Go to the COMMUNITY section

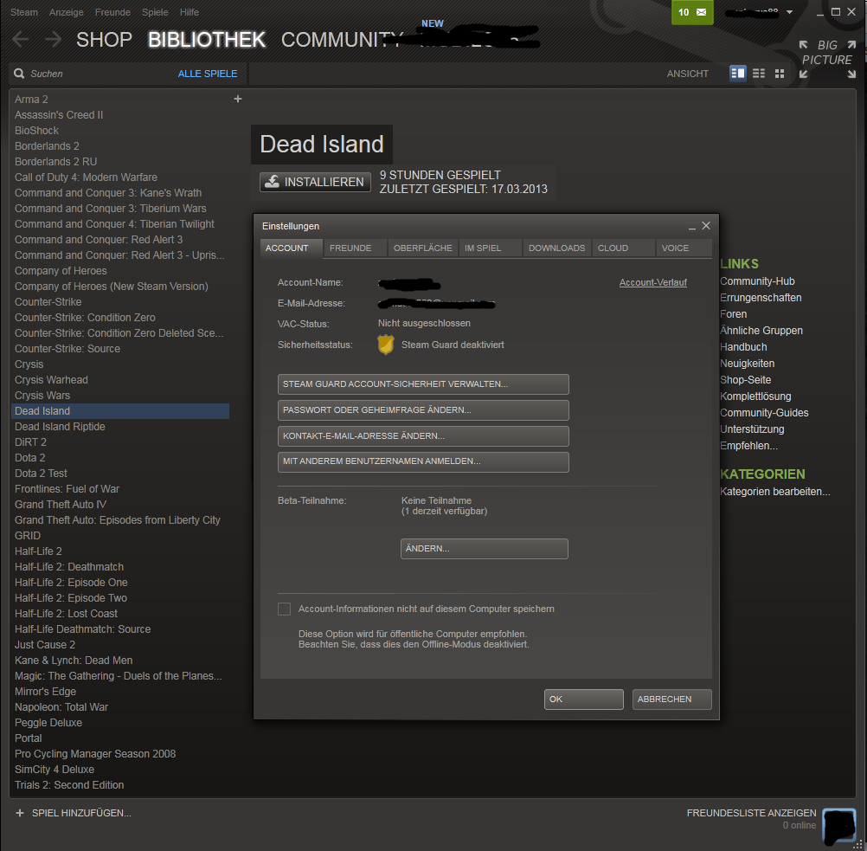tap(342, 40)
